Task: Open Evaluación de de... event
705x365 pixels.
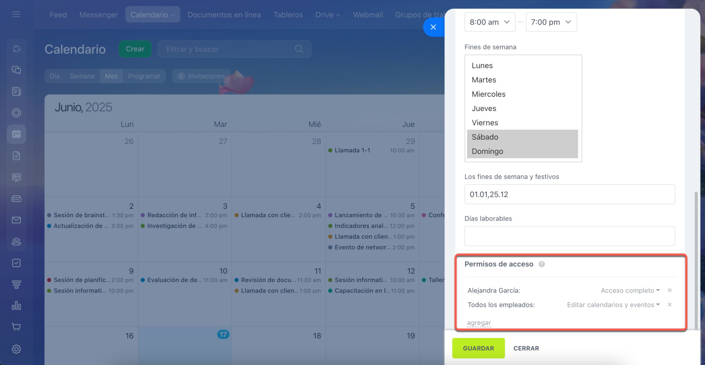Action: pos(184,280)
